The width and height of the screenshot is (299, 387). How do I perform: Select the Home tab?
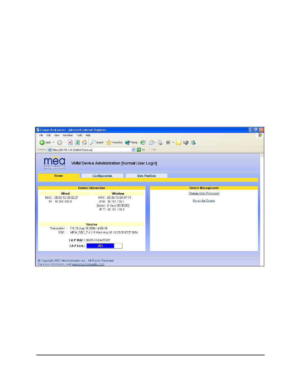(59, 176)
